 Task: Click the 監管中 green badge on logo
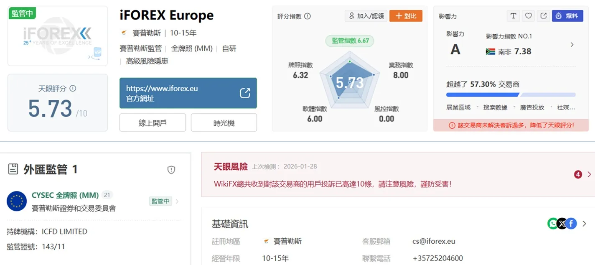22,13
